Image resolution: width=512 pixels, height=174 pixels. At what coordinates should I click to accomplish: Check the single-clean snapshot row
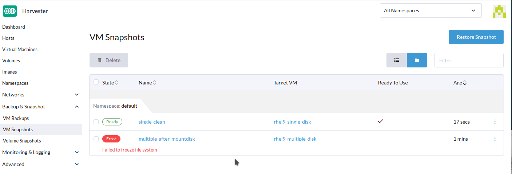point(96,122)
